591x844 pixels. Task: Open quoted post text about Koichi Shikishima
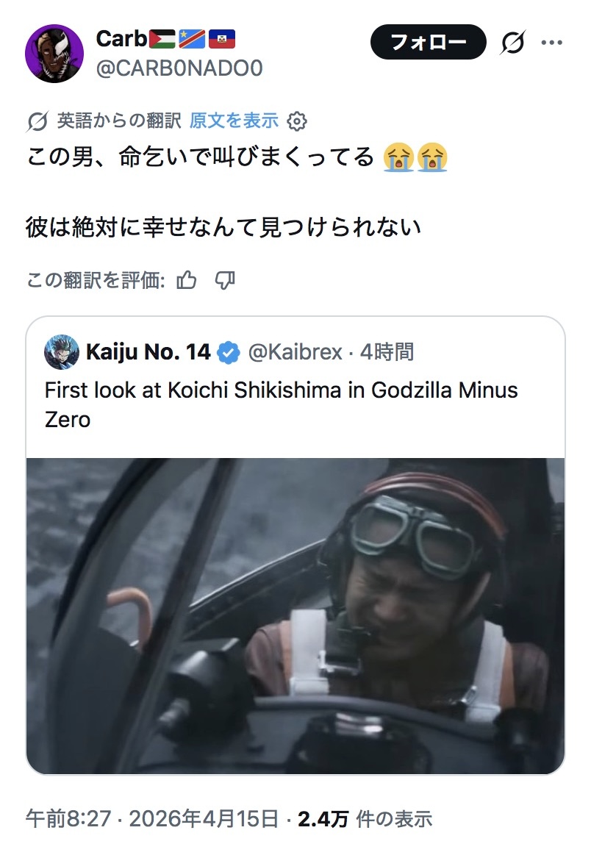click(282, 404)
